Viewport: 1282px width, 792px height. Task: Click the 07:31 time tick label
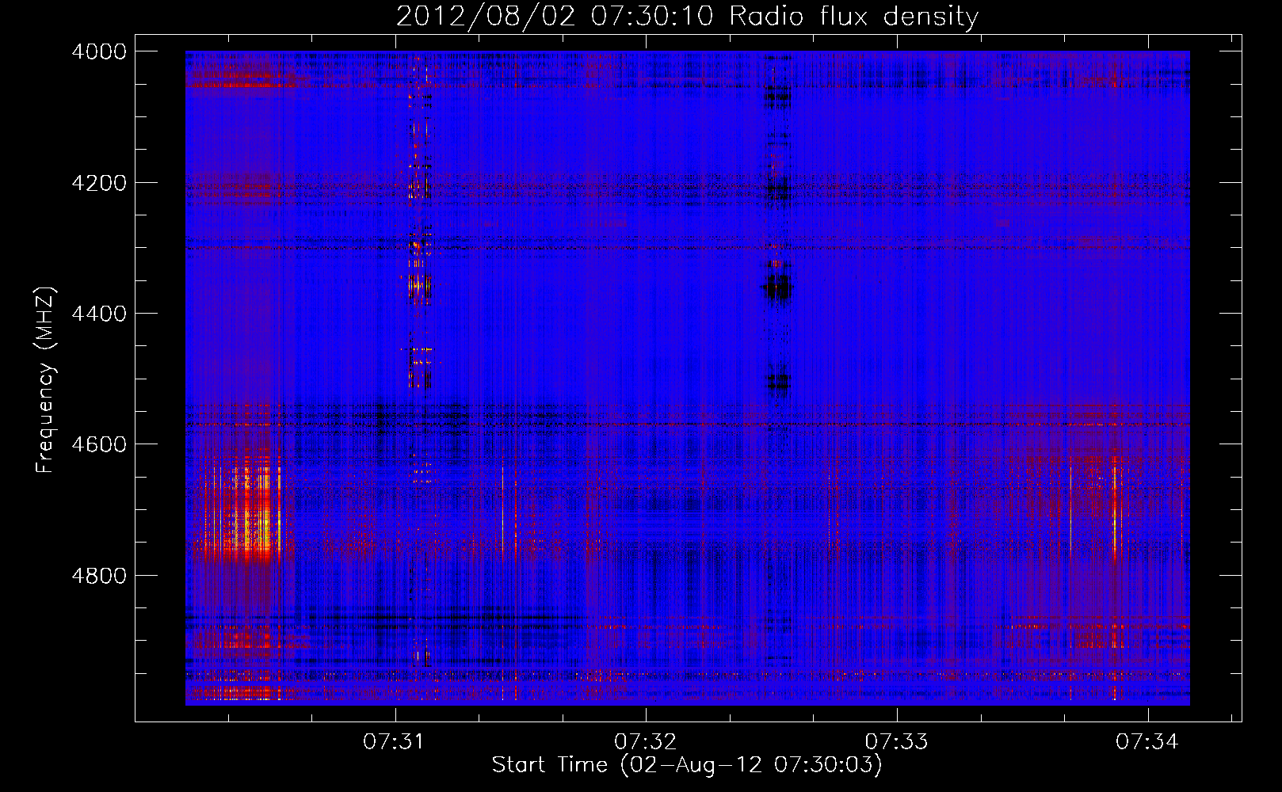click(x=395, y=742)
